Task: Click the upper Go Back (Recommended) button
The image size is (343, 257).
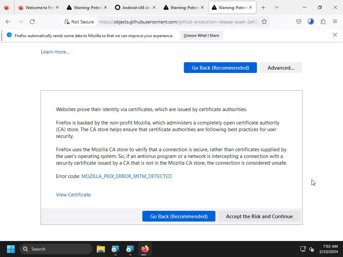Action: (220, 68)
